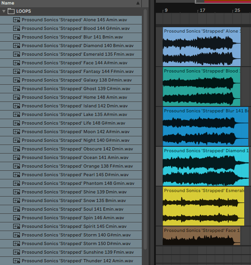Select file 'Strapped' Storm 140 G#min.wav
This screenshot has width=251, height=265.
(71, 235)
